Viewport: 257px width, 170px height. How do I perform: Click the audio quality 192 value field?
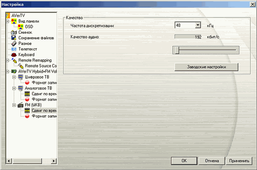tap(188, 37)
